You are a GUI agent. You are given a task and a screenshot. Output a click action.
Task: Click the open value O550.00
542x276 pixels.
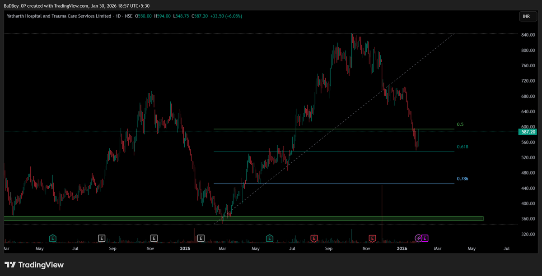(x=143, y=16)
